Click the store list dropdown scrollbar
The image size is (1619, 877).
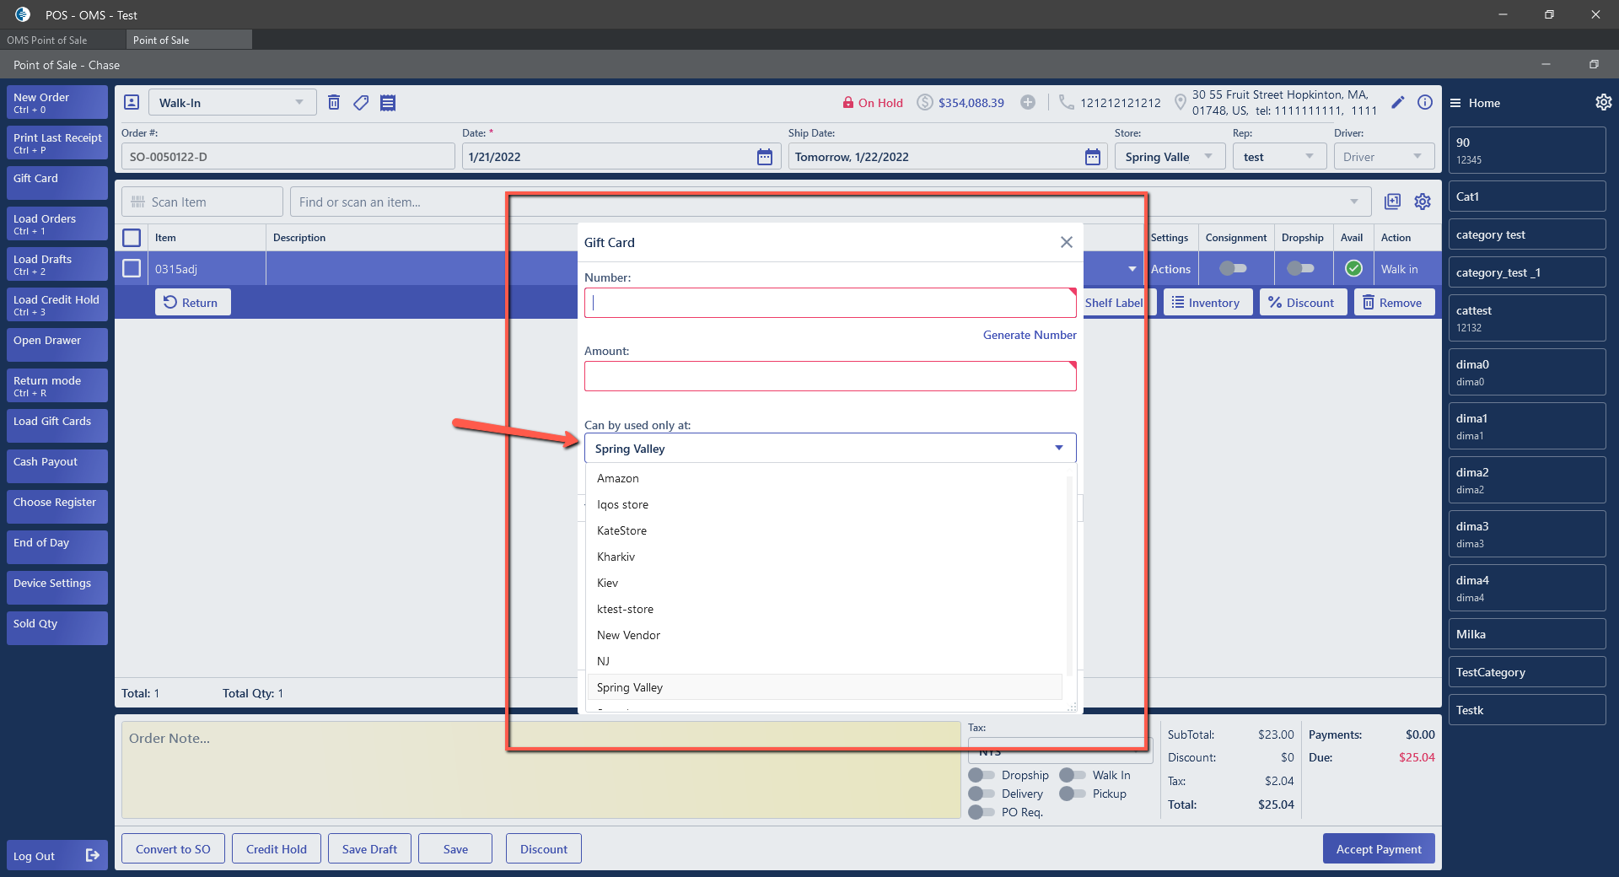click(x=1069, y=575)
